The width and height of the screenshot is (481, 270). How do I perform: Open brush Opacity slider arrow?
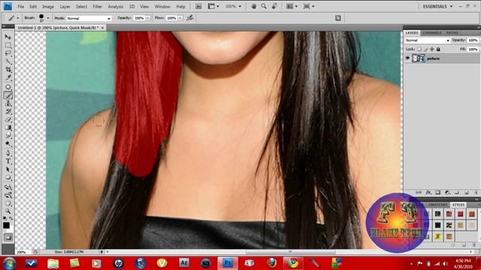148,18
